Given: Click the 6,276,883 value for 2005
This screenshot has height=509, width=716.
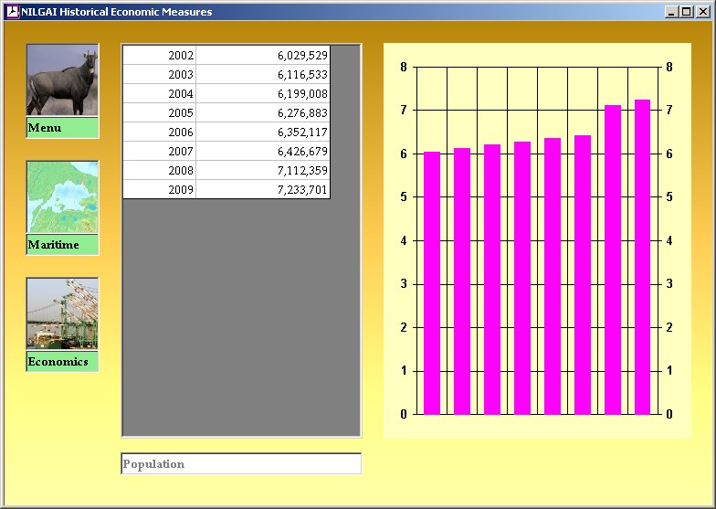Looking at the screenshot, I should (x=263, y=113).
